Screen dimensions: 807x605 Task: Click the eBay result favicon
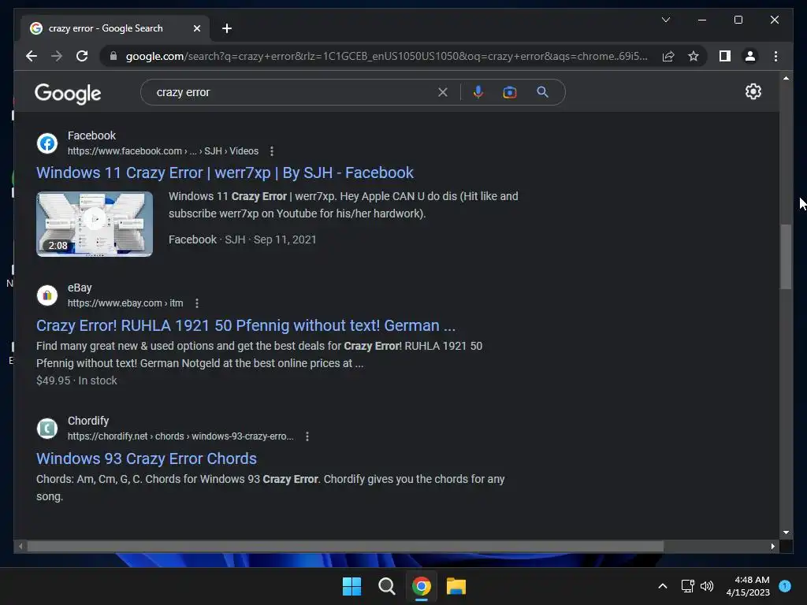(47, 295)
